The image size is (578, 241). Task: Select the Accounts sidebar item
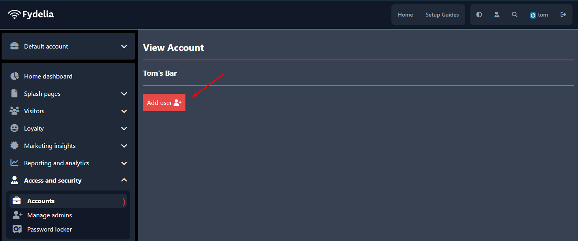(68, 201)
